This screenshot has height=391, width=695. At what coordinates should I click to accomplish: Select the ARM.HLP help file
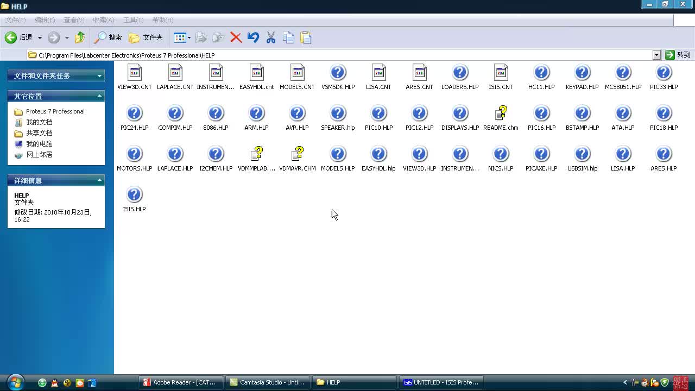tap(256, 113)
